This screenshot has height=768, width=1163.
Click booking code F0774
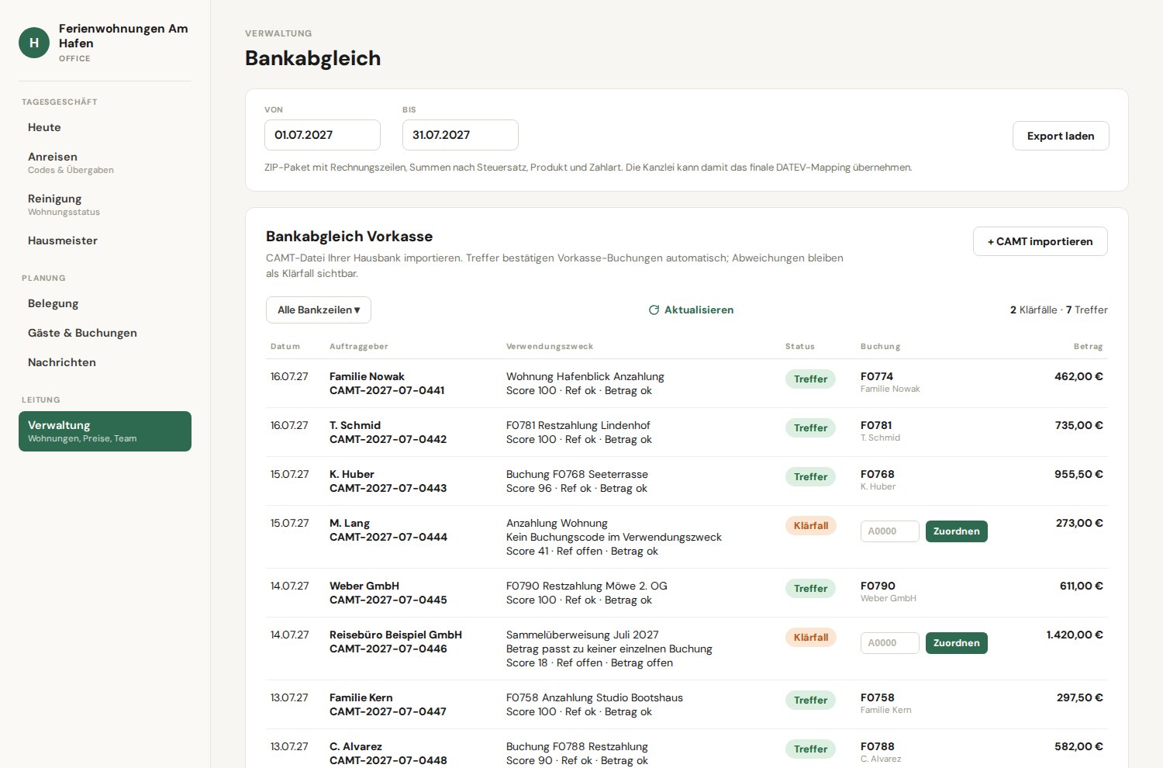tap(877, 376)
